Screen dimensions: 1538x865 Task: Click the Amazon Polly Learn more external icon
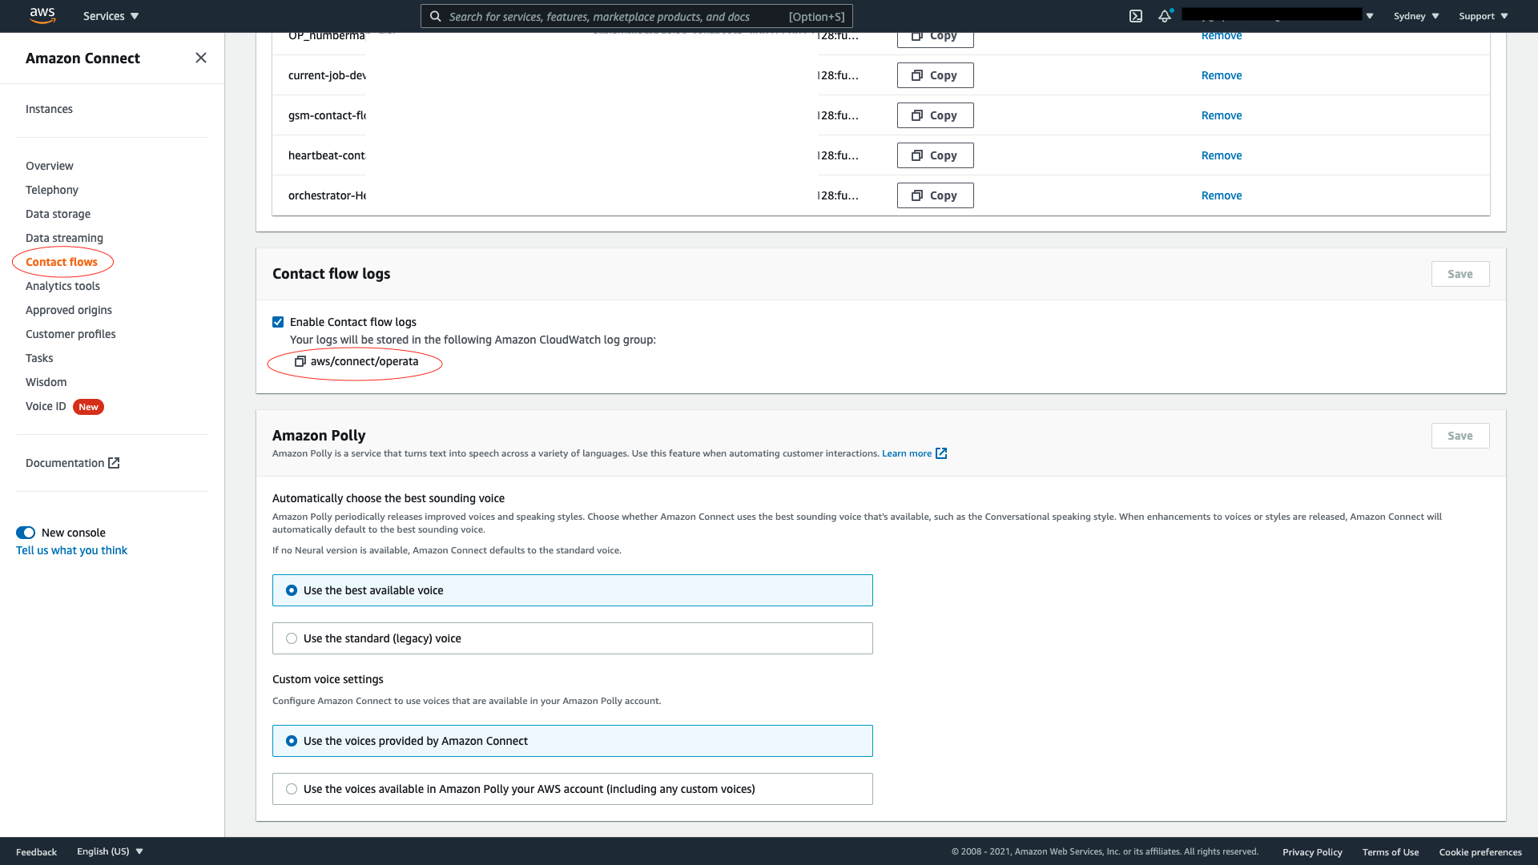click(941, 453)
